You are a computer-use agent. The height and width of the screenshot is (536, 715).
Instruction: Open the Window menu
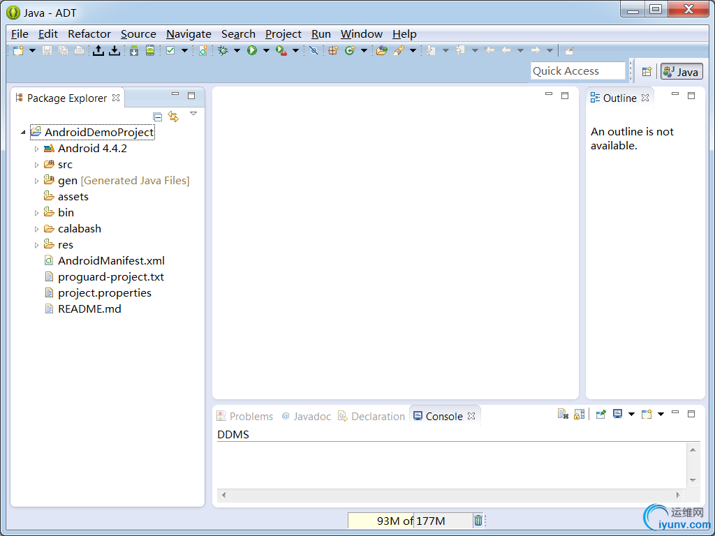(x=362, y=34)
